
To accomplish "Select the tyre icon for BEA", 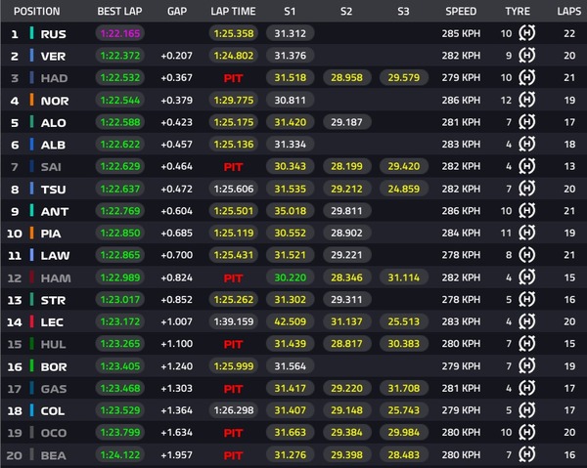I will click(x=528, y=454).
